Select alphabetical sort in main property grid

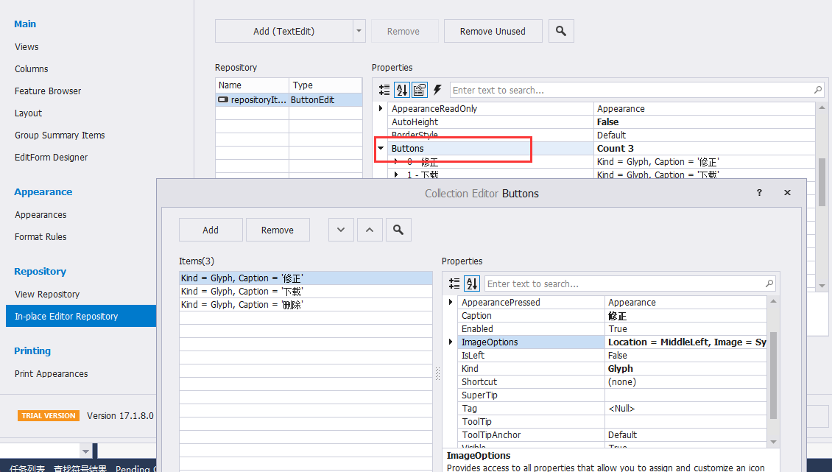click(x=402, y=90)
